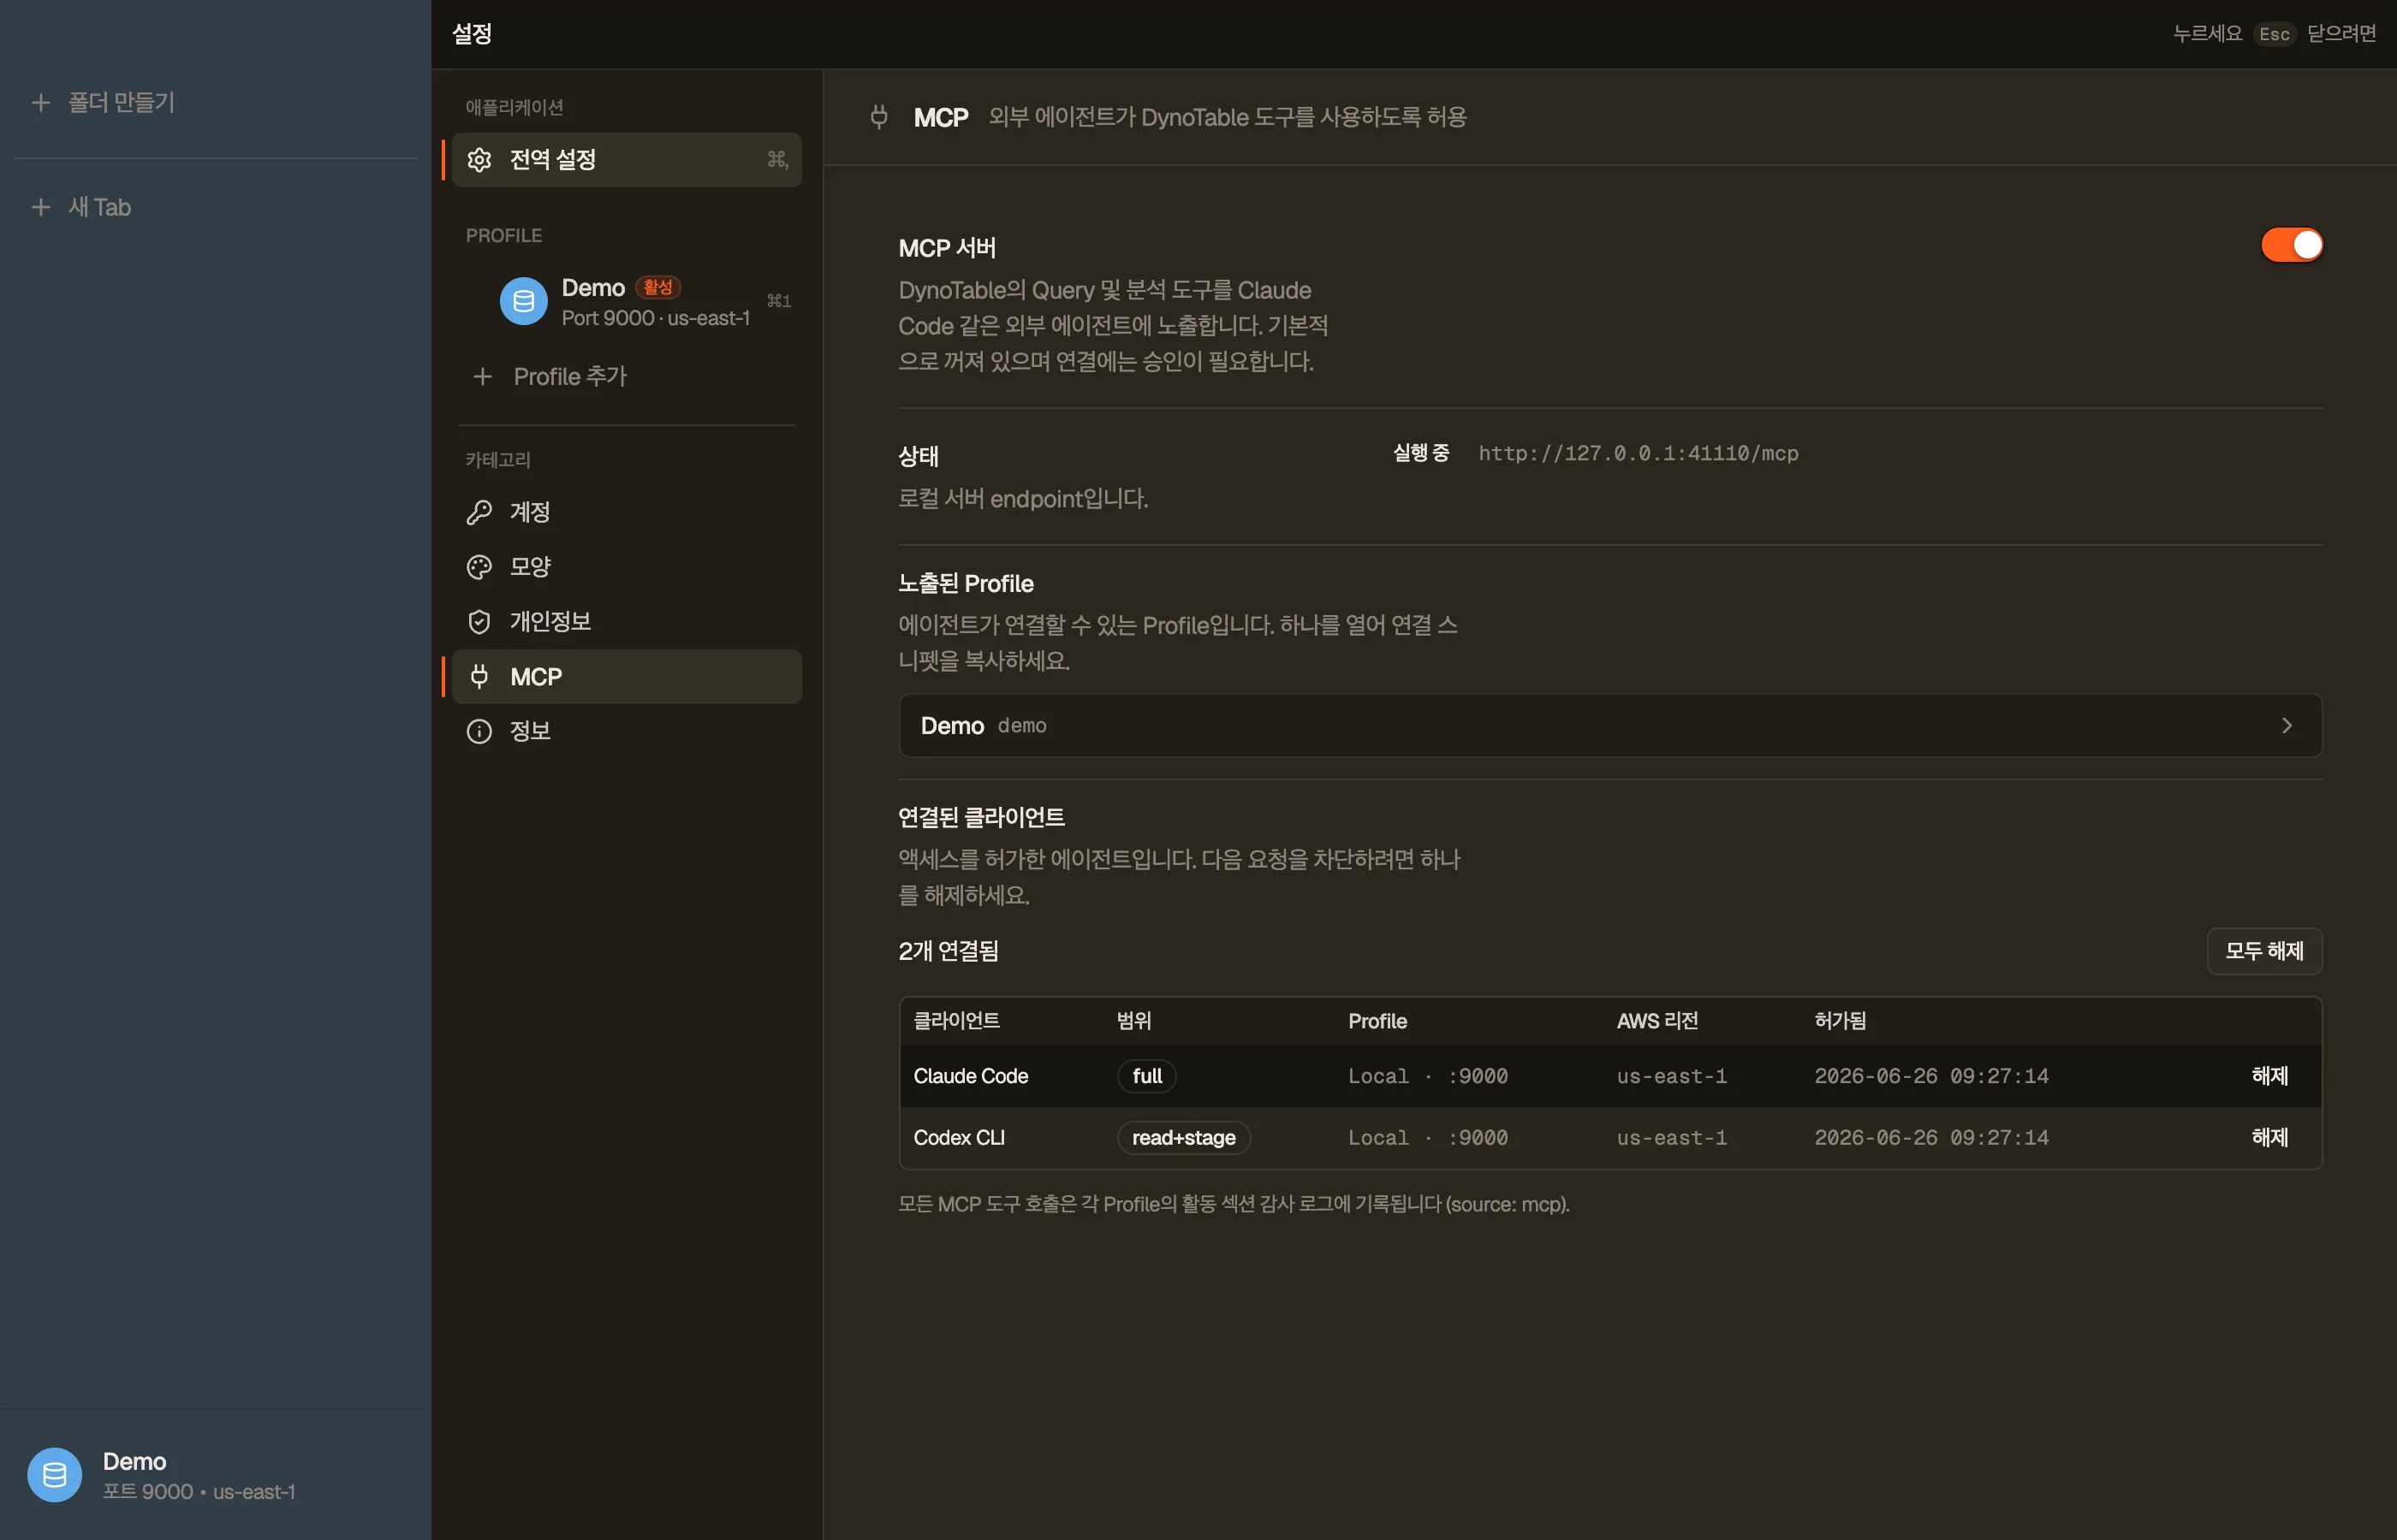Image resolution: width=2397 pixels, height=1540 pixels.
Task: Click the endpoint URL http://127.0.0.1:41110/mcp
Action: tap(1638, 454)
